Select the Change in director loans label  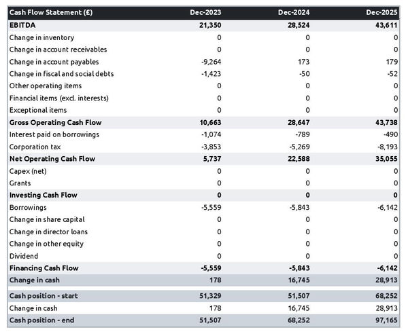[x=48, y=231]
